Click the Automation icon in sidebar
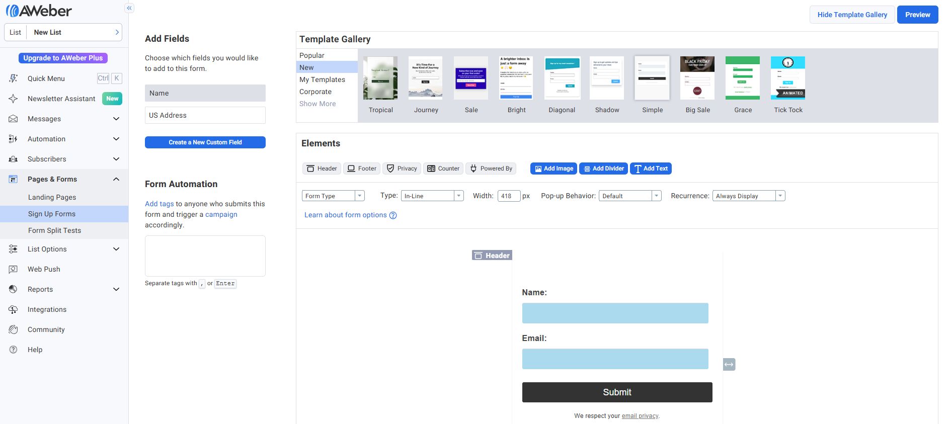This screenshot has width=951, height=424. pyautogui.click(x=13, y=139)
